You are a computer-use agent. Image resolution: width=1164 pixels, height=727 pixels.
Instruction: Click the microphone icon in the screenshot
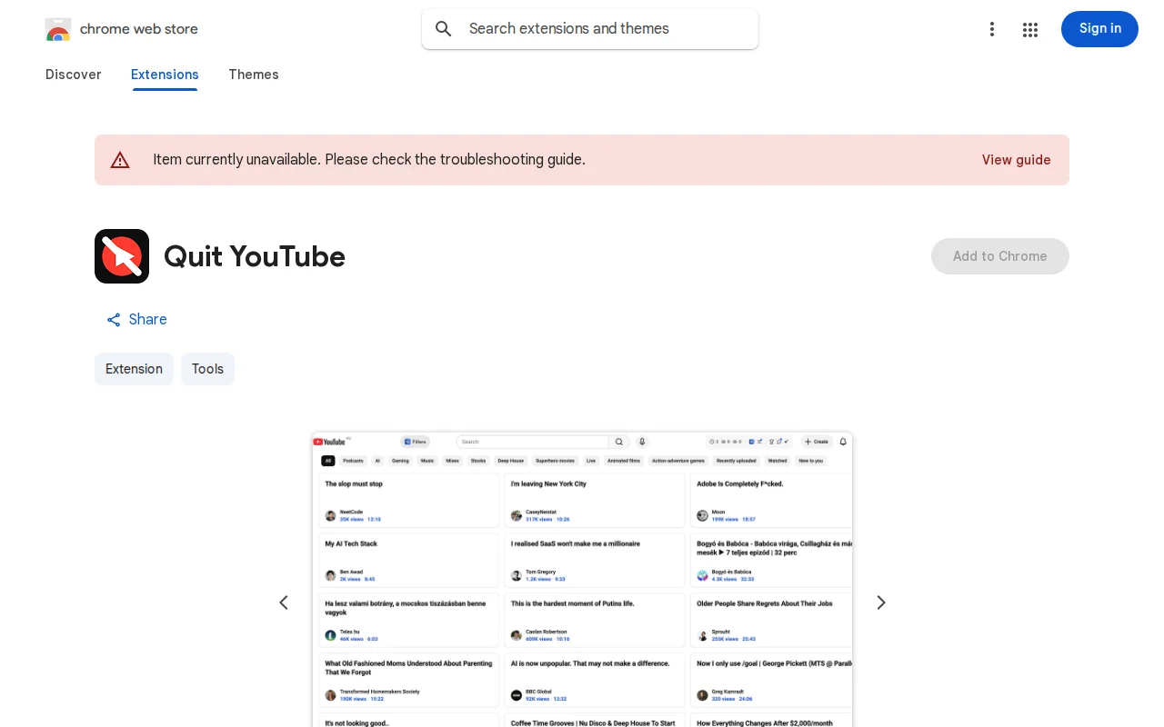(642, 442)
